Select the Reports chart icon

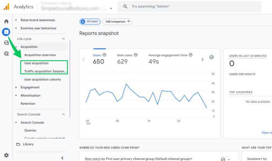click(6, 32)
